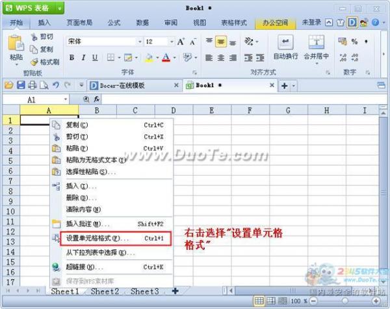Switch to Sheet2 tab
Viewport: 390px width, 309px height.
point(105,291)
